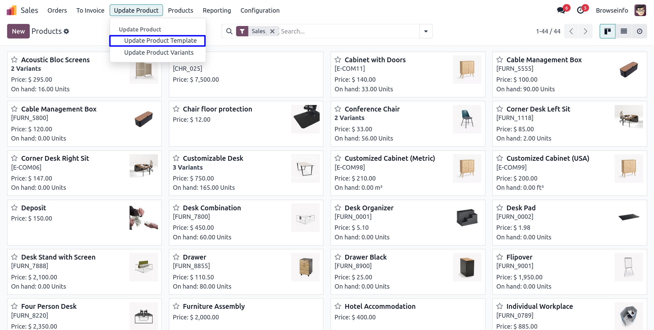654x330 pixels.
Task: Favorite the Acoustic Bloc Screens product
Action: [x=14, y=60]
